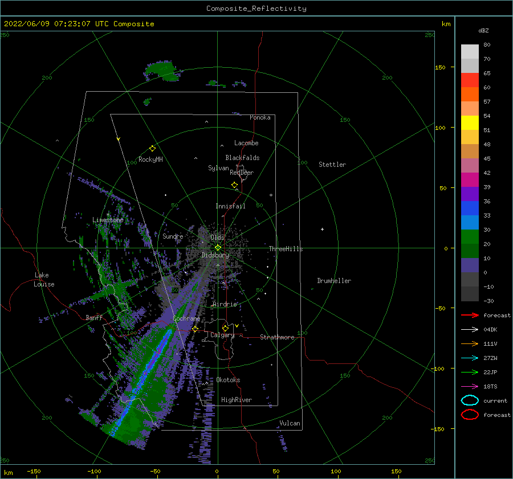Pick the green 22JP arrow icon
Viewport: 513px width, 479px height.
coord(470,372)
